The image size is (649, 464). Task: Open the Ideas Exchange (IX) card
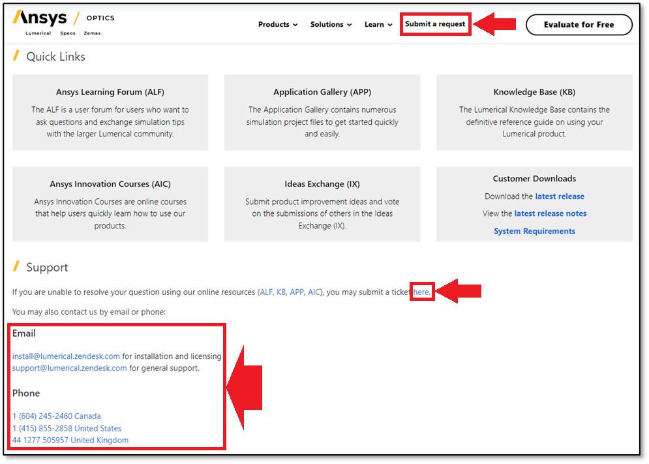tap(322, 204)
